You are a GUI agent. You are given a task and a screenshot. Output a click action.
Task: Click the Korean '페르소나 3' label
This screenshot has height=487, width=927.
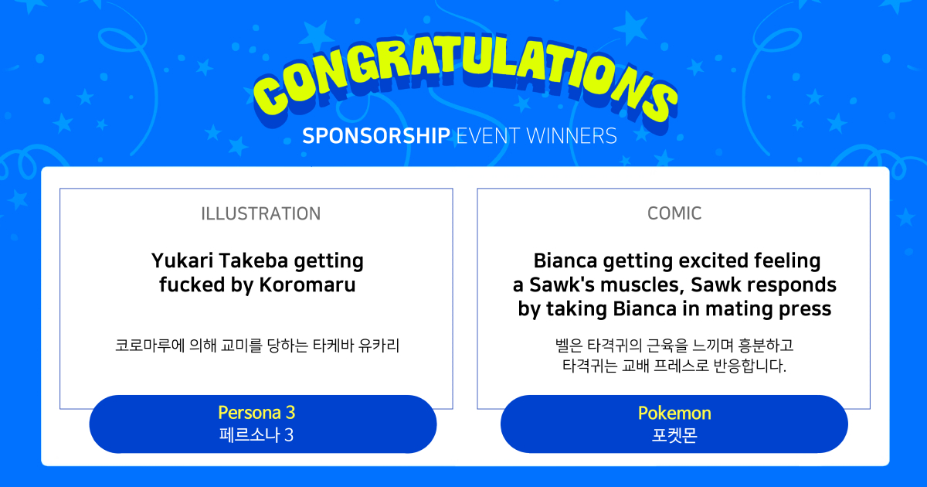[256, 435]
